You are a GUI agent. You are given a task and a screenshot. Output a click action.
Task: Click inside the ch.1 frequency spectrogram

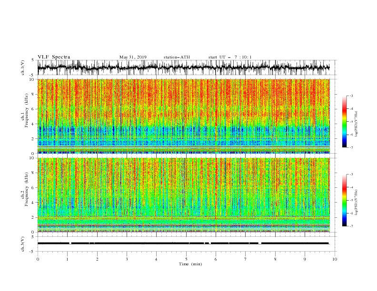[184, 116]
